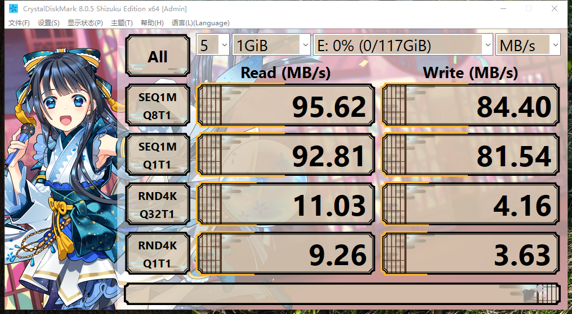Start the RND4K Q32T1 test
Viewport: 572px width, 314px height.
tap(158, 204)
